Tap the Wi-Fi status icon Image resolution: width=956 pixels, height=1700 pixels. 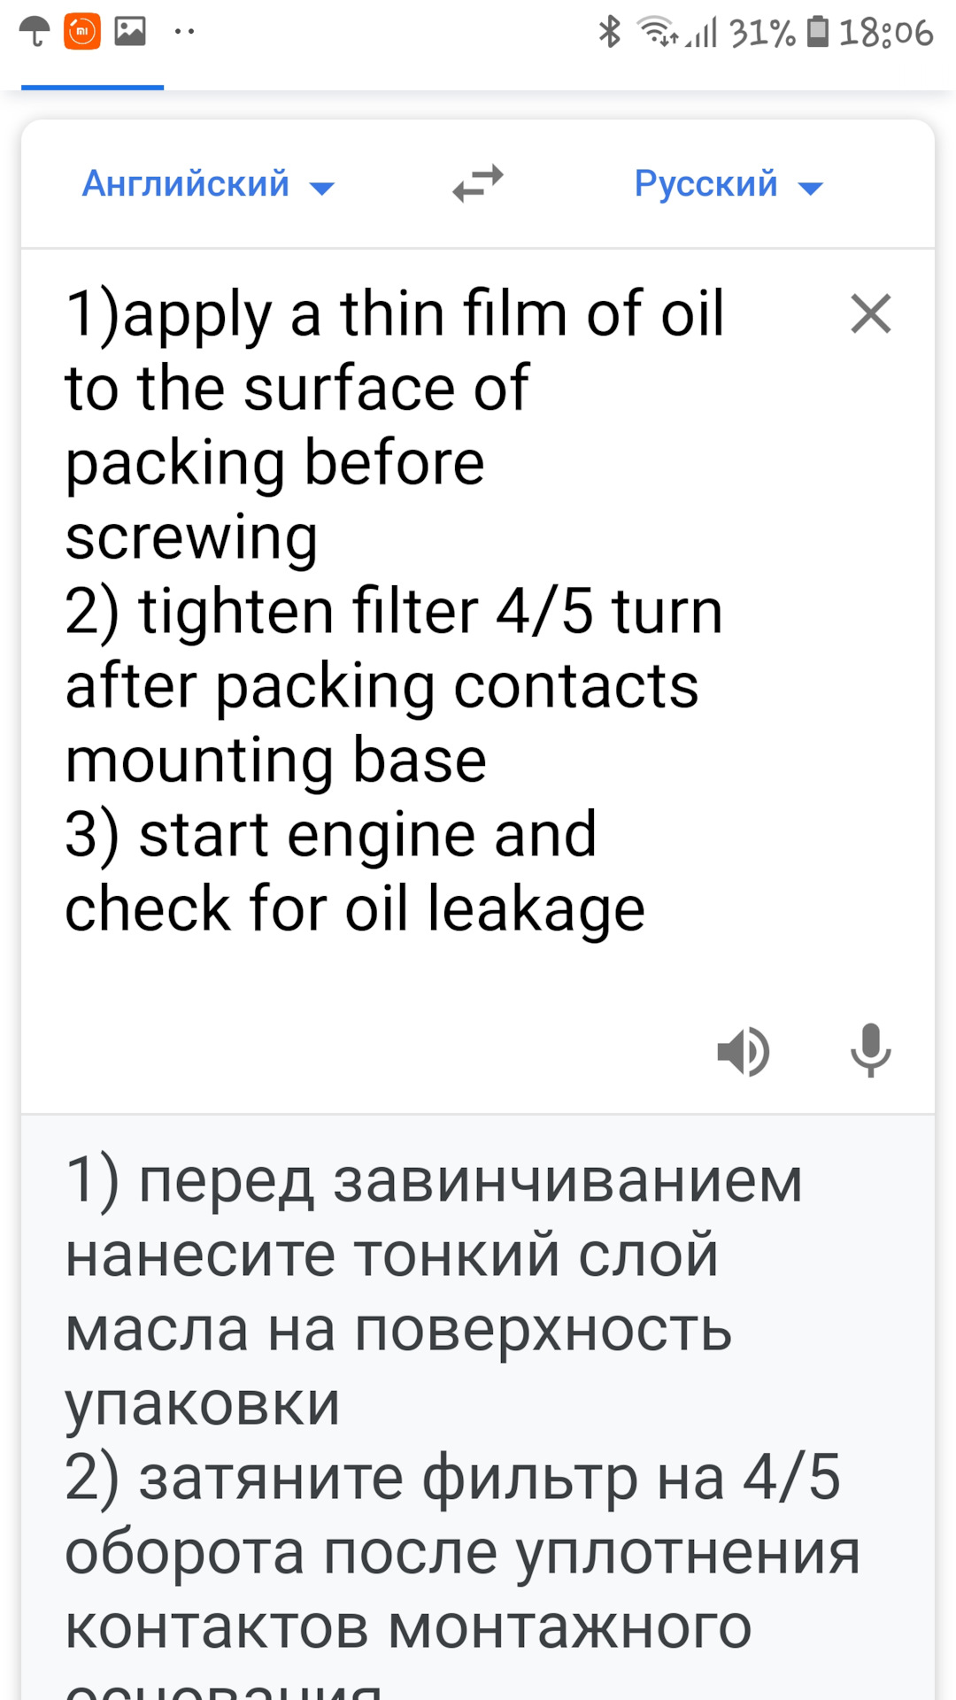(x=658, y=32)
